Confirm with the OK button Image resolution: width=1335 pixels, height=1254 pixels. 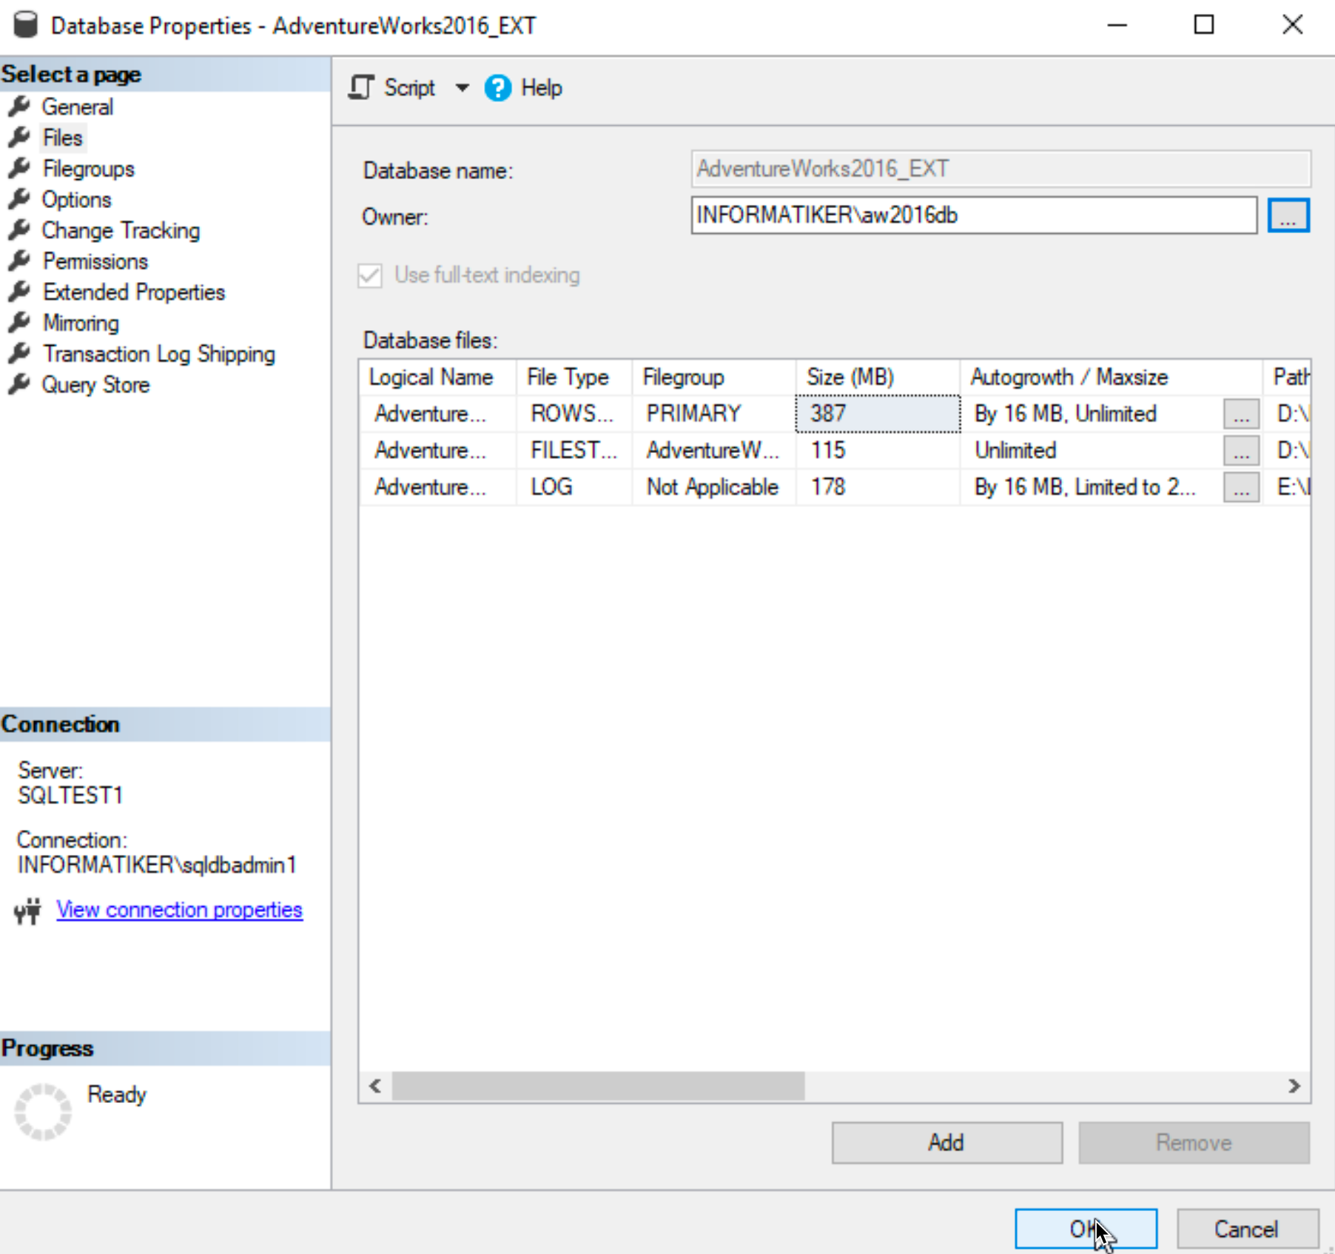[1086, 1229]
